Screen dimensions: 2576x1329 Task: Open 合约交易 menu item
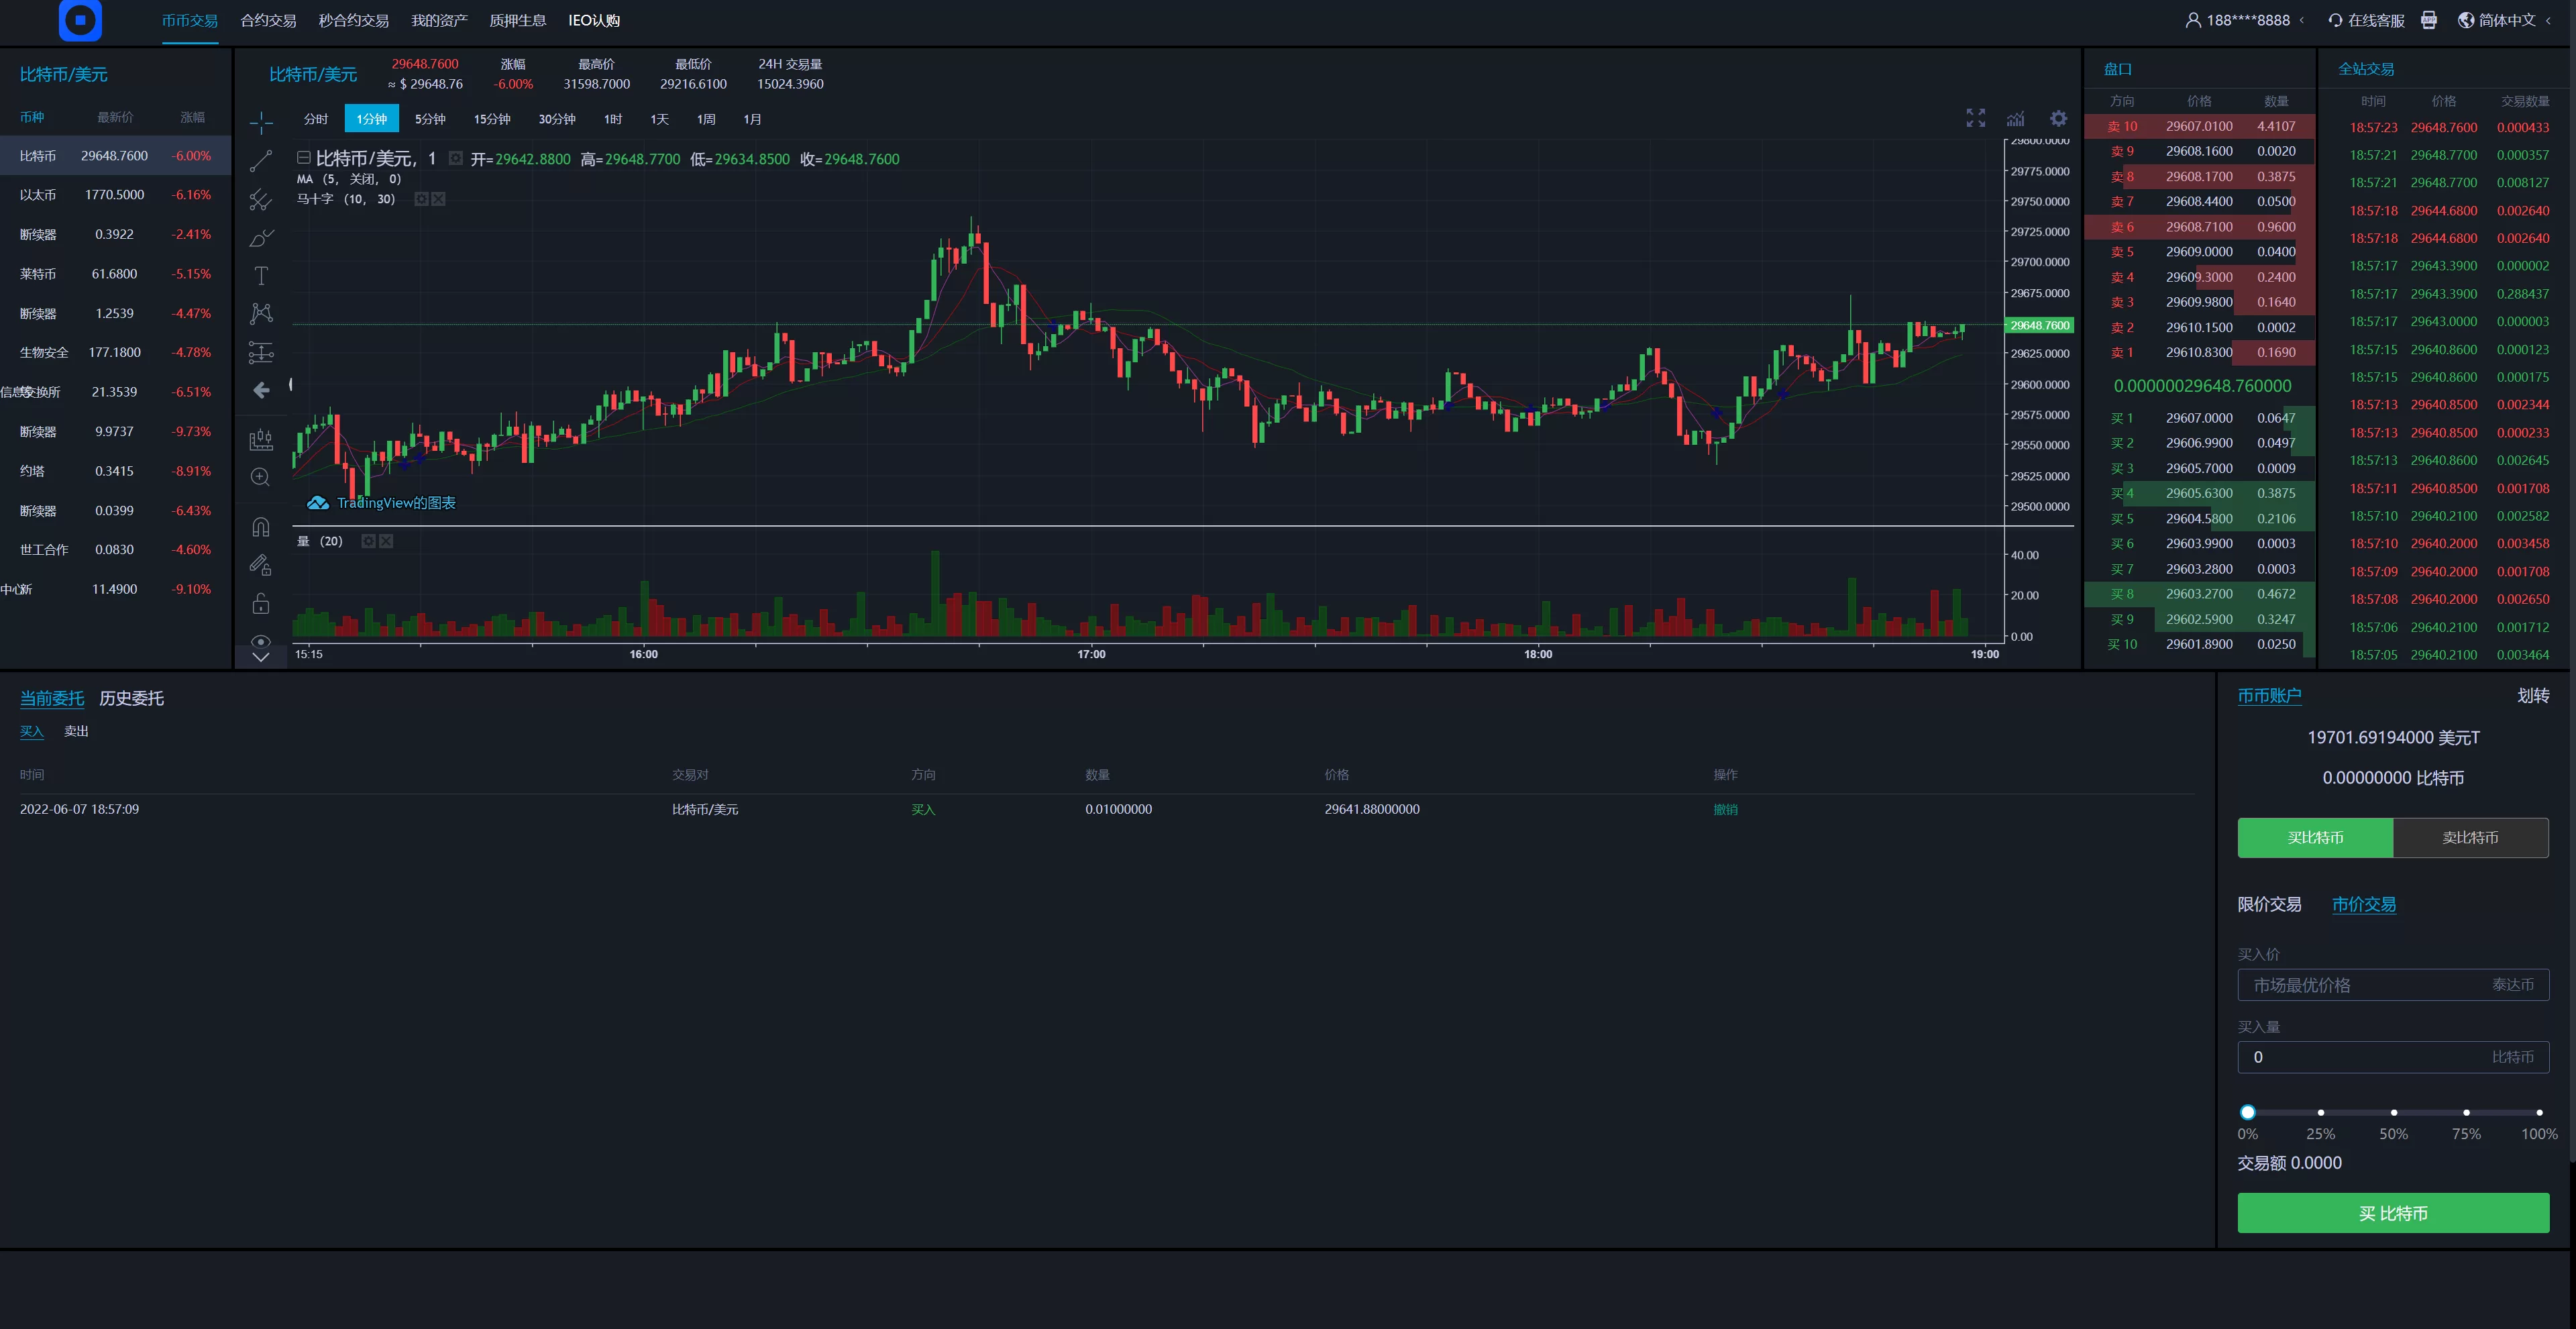[x=268, y=20]
